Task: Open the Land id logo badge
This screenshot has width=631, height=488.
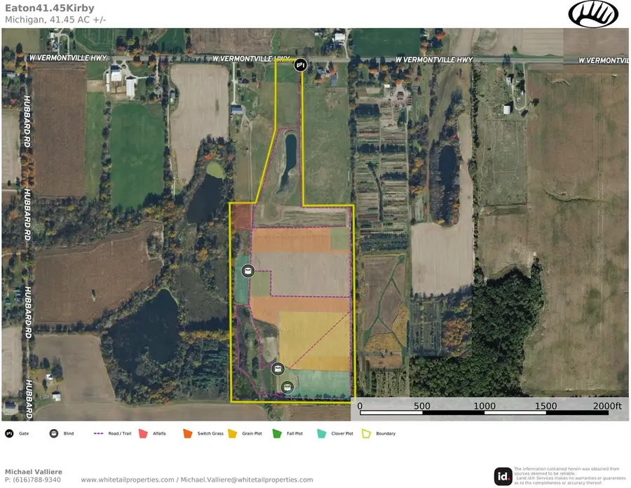Action: click(x=503, y=477)
